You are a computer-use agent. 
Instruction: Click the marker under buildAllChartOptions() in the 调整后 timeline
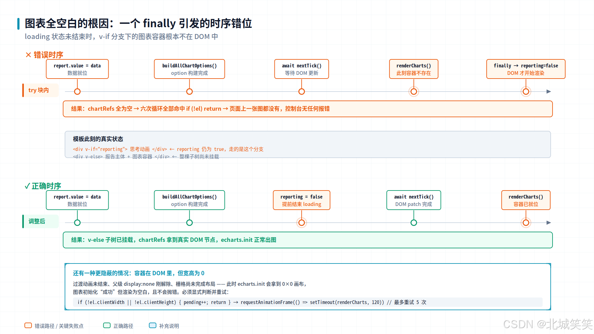[189, 223]
